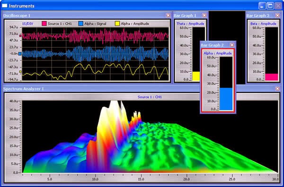Select the yellow trace offset marker near -71.0u

pyautogui.click(x=20, y=72)
